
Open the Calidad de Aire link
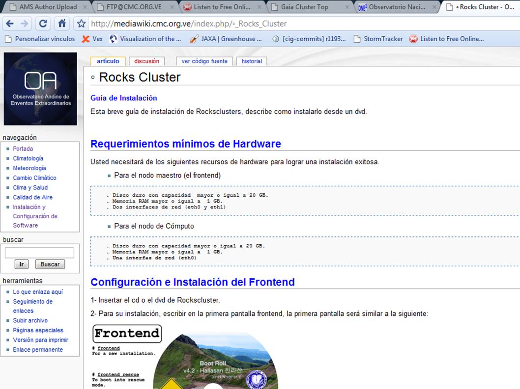pos(33,197)
